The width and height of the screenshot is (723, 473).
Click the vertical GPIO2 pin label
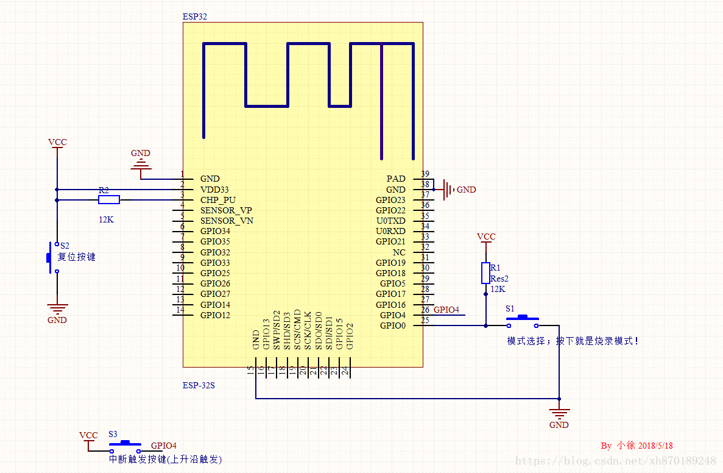pyautogui.click(x=350, y=336)
